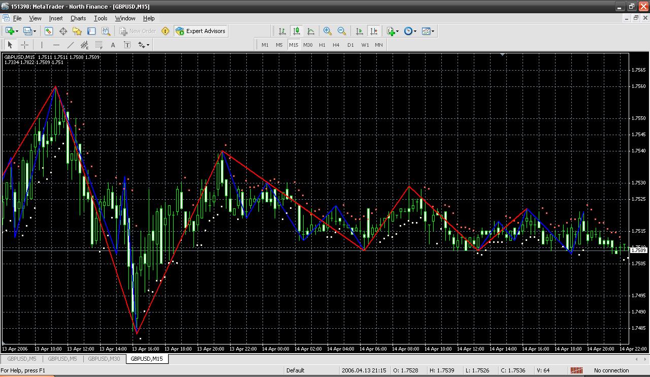This screenshot has height=377, width=650.
Task: Switch chart to line chart display
Action: [x=311, y=31]
